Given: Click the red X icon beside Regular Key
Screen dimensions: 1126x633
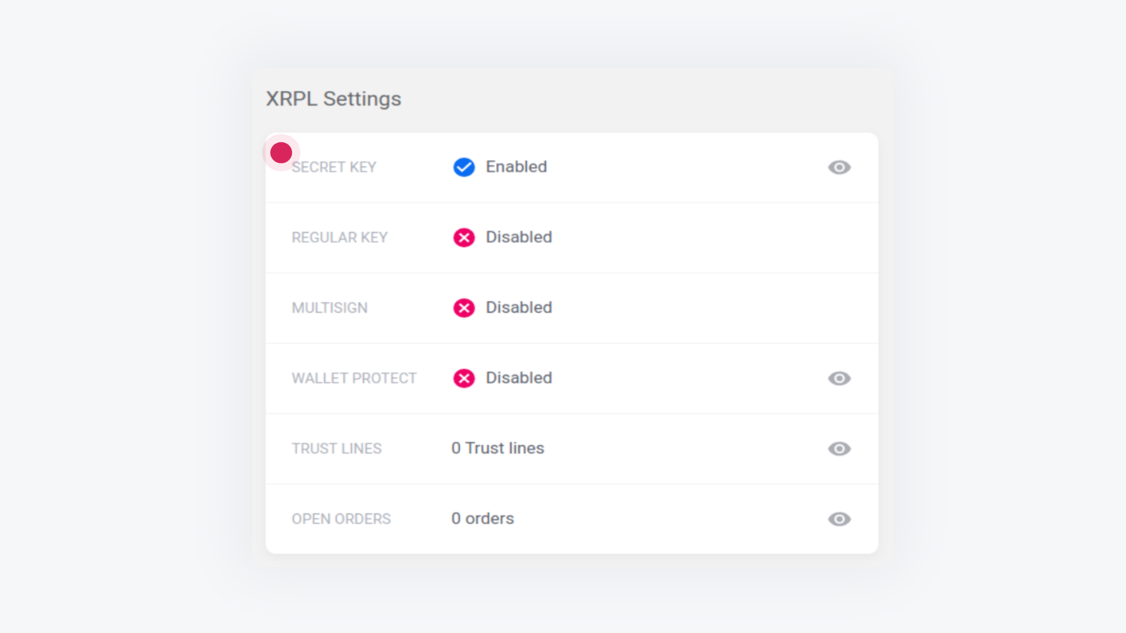Looking at the screenshot, I should (464, 237).
